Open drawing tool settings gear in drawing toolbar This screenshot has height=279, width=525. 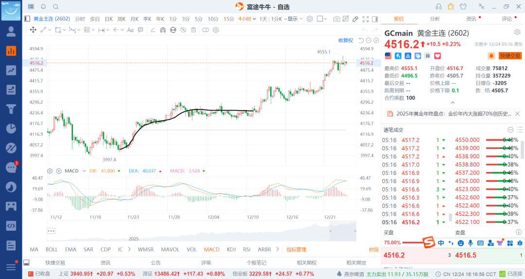point(216,30)
